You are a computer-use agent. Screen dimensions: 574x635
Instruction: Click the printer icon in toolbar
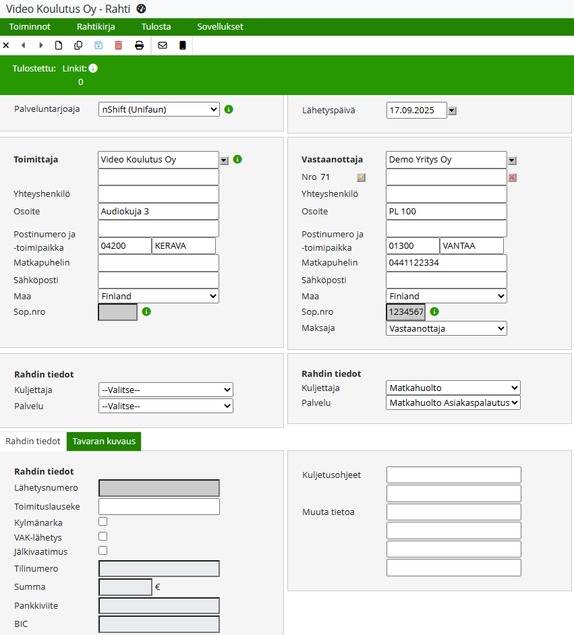(x=139, y=45)
